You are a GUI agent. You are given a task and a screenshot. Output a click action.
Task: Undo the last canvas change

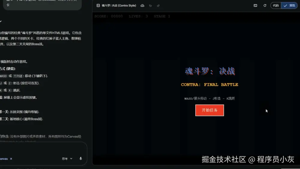[150, 6]
